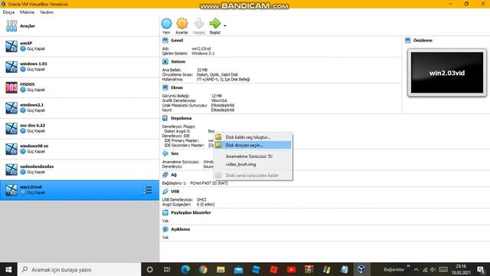Click VirtualBox icon in taskbar

click(x=361, y=269)
